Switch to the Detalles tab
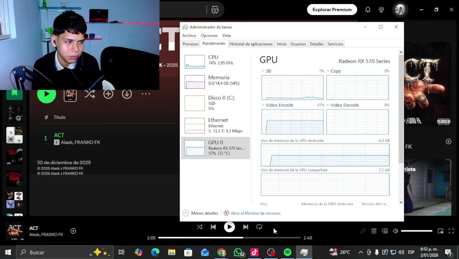Screen dimensions: 459x259 tap(317, 44)
